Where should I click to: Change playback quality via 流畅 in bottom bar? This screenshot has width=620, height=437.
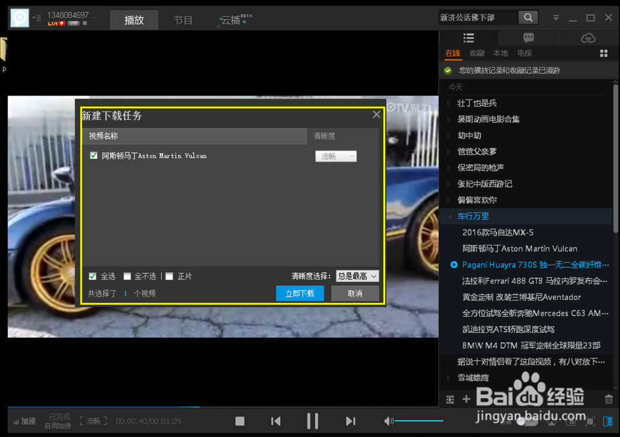point(94,421)
